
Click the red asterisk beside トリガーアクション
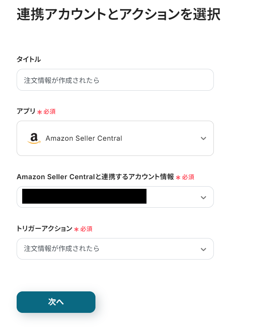(x=76, y=230)
